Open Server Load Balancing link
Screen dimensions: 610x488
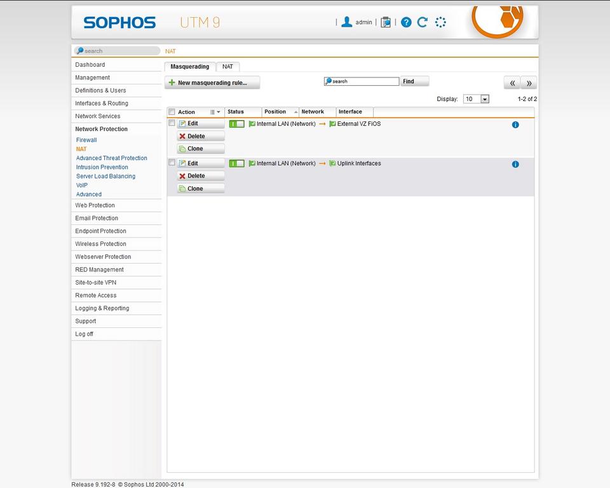[x=106, y=176]
